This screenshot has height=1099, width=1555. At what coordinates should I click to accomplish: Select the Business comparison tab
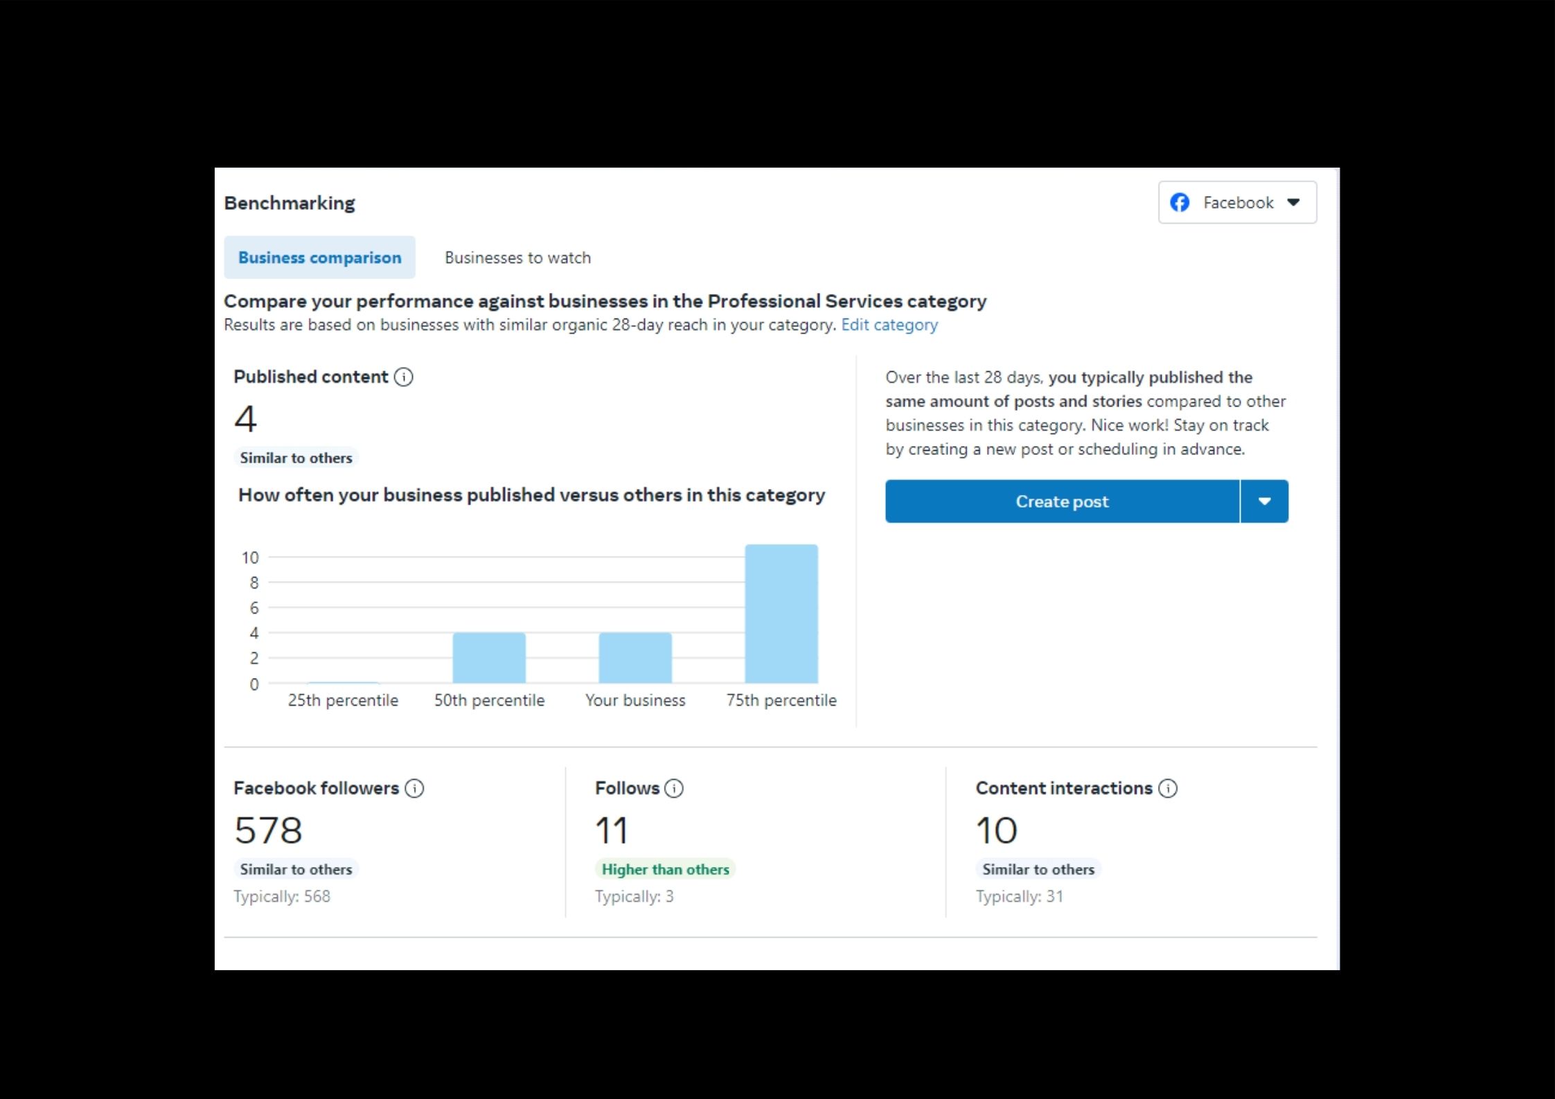tap(319, 258)
